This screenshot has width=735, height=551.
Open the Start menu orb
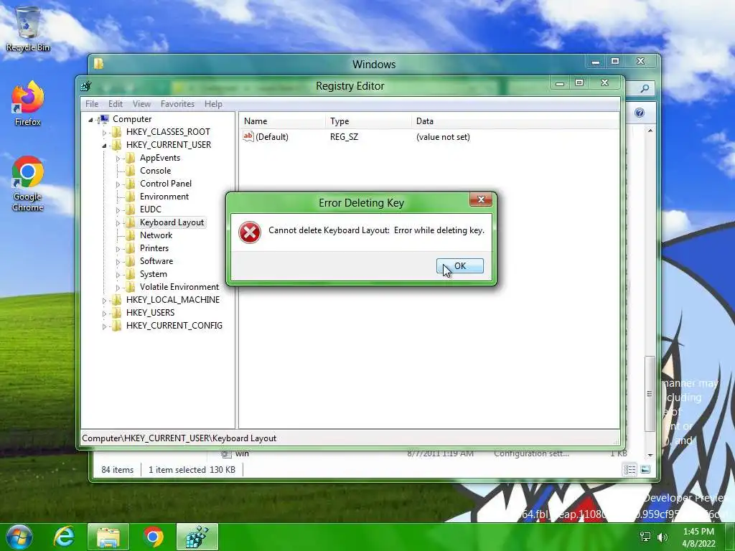[x=19, y=537]
